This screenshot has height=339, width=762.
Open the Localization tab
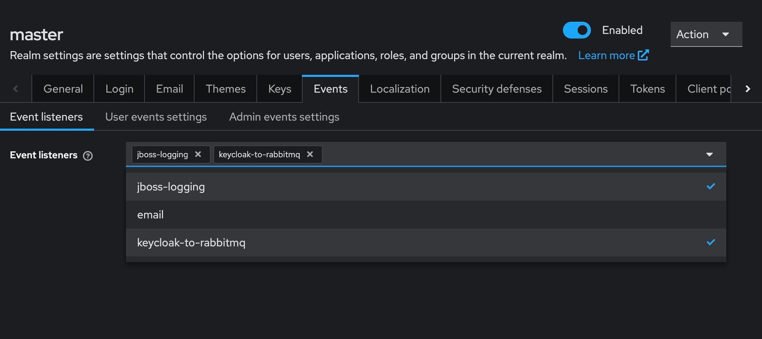pos(400,89)
